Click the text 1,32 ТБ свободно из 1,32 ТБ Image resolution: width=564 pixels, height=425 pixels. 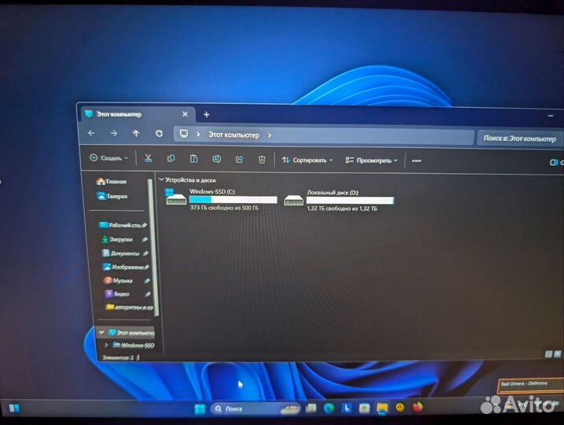(x=342, y=209)
